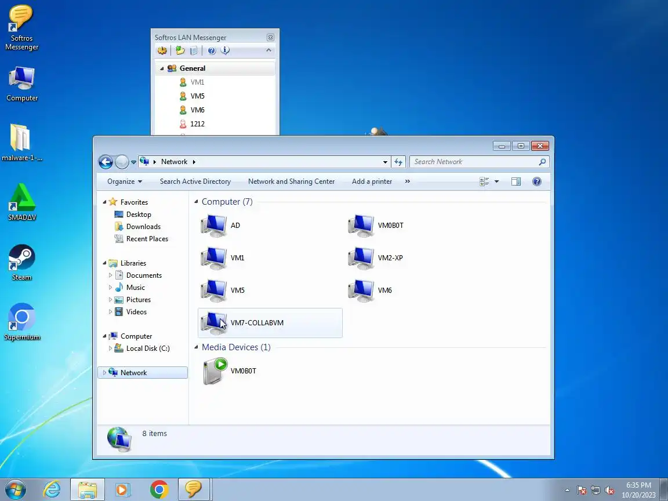Open the view options dropdown arrow
Viewport: 668px width, 501px height.
point(496,182)
